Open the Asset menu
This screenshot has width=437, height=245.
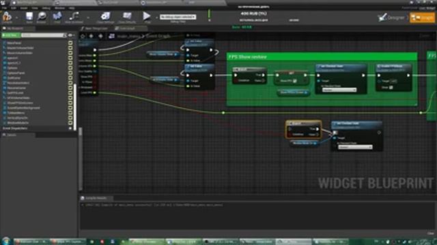(24, 8)
